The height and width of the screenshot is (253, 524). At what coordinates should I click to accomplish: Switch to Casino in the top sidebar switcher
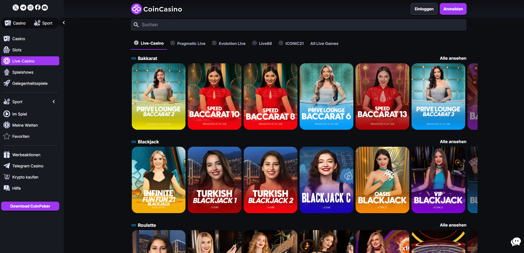[x=15, y=23]
